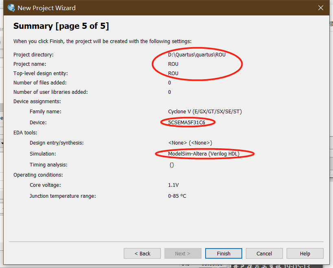333x268 pixels.
Task: Click the Finish button
Action: [x=223, y=253]
